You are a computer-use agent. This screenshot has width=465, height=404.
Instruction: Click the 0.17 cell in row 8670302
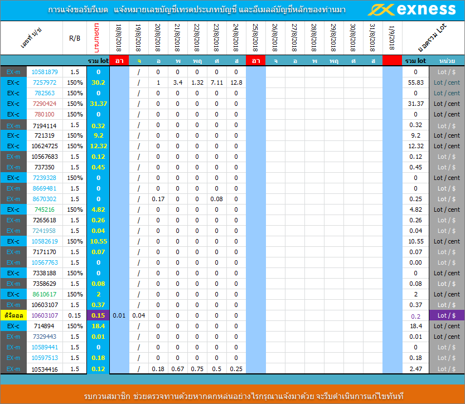point(158,199)
